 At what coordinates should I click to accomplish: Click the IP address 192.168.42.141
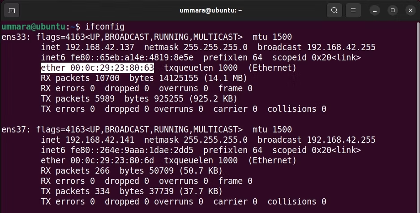point(100,140)
